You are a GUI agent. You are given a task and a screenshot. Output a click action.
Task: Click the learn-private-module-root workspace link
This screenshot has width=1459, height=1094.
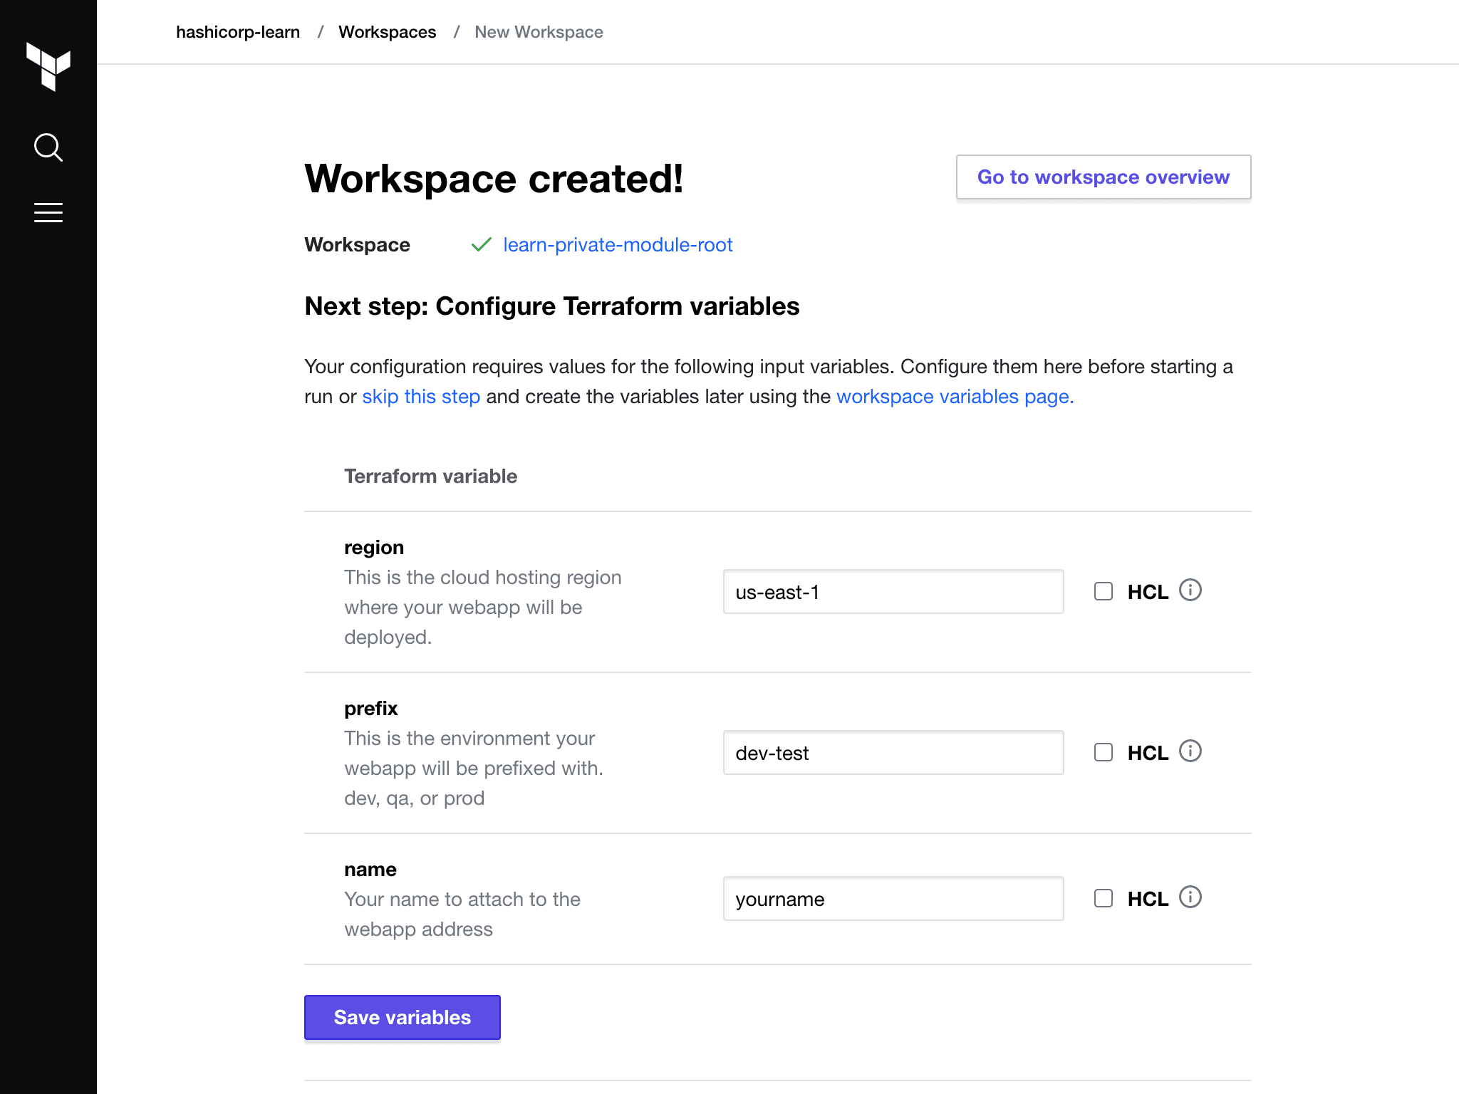(619, 244)
